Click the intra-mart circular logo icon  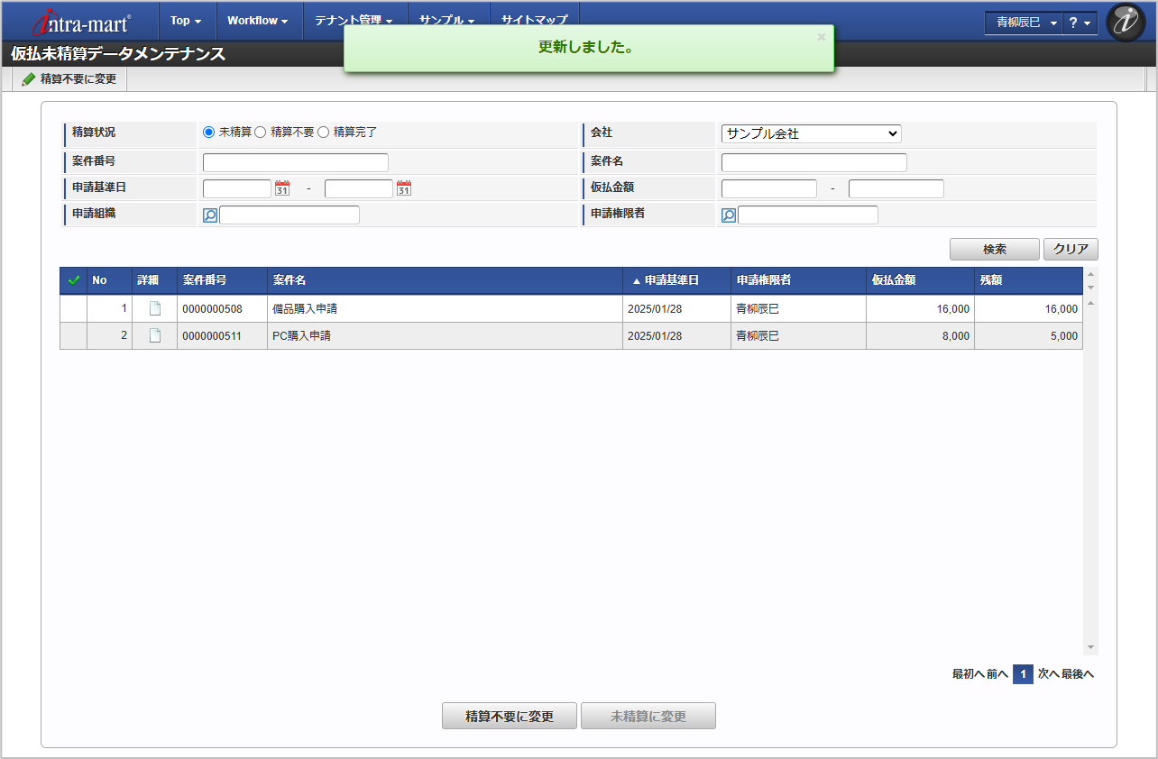pyautogui.click(x=1126, y=22)
